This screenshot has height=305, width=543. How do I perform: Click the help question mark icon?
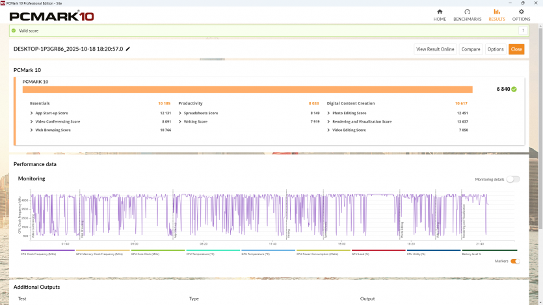522,30
